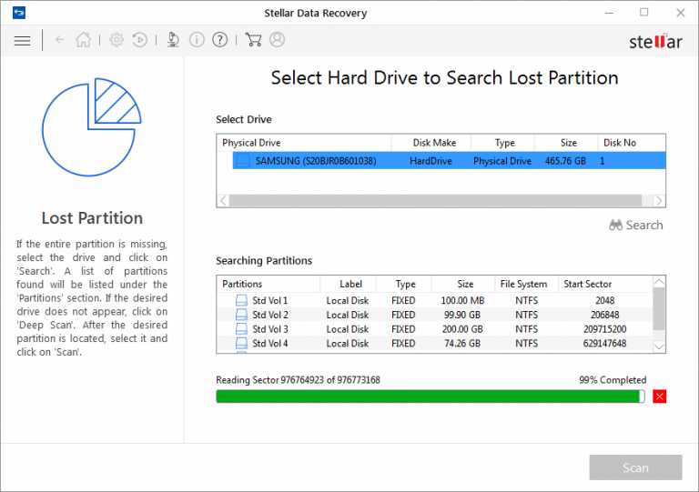Go to the Home screen icon

pyautogui.click(x=83, y=40)
